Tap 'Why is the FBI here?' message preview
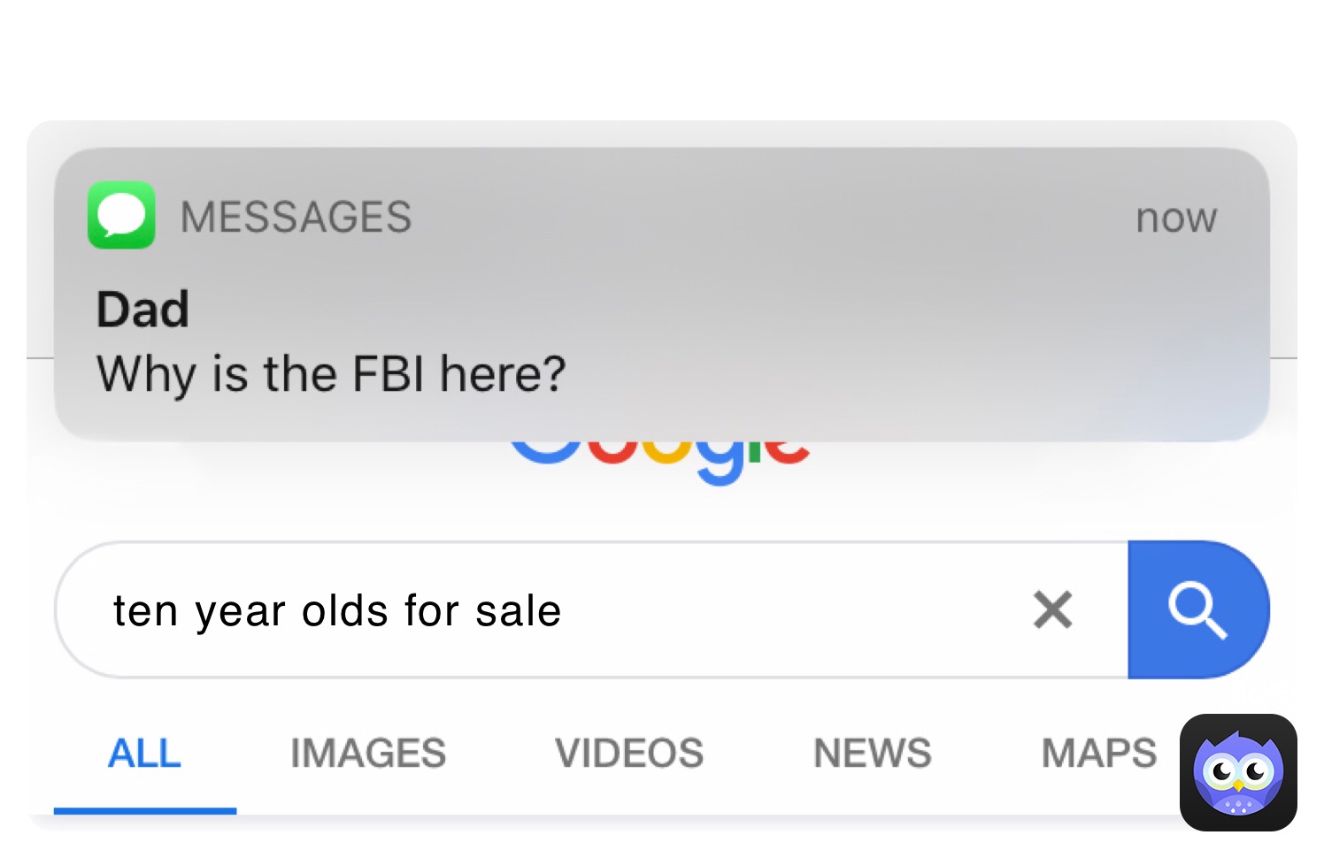Viewport: 1324px width, 858px height. pos(330,372)
